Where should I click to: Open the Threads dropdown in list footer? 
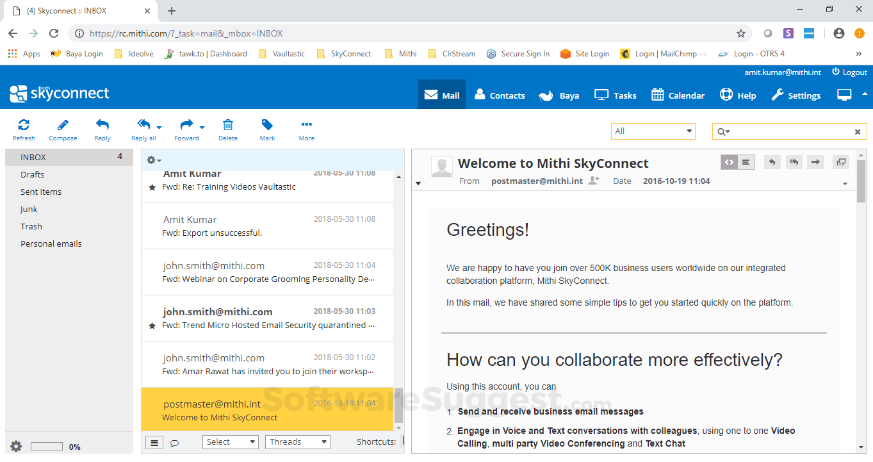[297, 442]
